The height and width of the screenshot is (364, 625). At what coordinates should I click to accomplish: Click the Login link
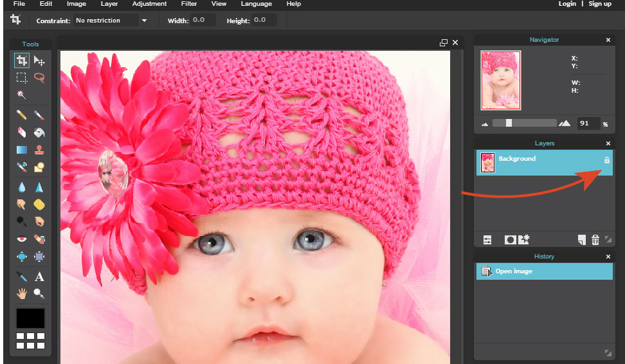[x=567, y=4]
